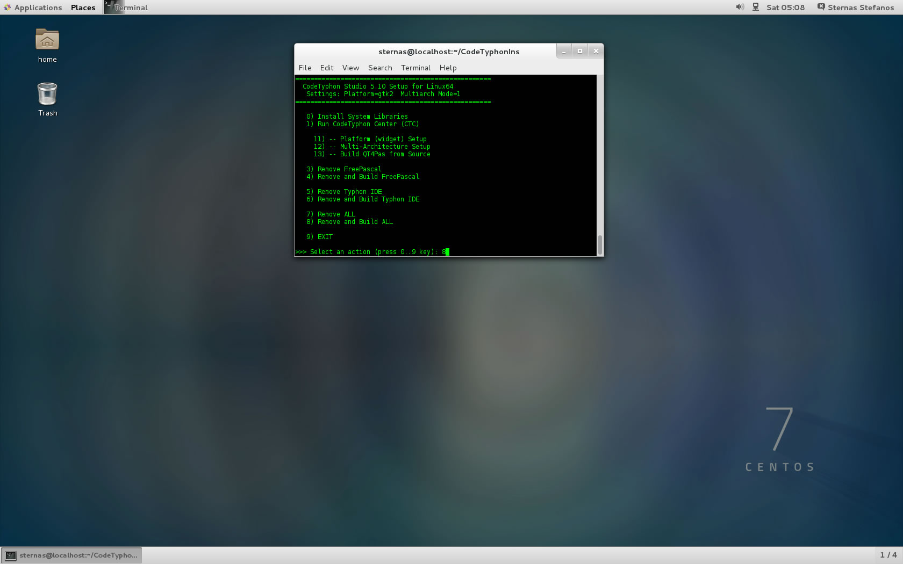Open the Terminal menu in menu bar

point(415,68)
